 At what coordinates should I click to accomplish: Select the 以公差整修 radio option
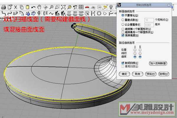pos(123,24)
